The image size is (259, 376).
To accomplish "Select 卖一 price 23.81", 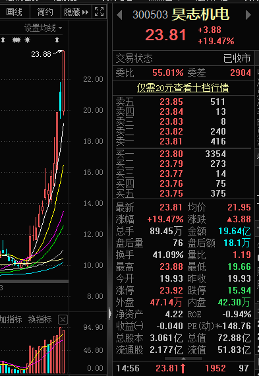I will click(171, 141).
